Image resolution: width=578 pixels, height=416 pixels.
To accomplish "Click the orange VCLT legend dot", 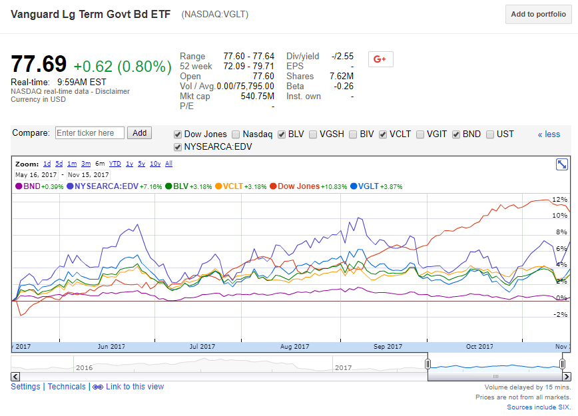I will coord(218,186).
